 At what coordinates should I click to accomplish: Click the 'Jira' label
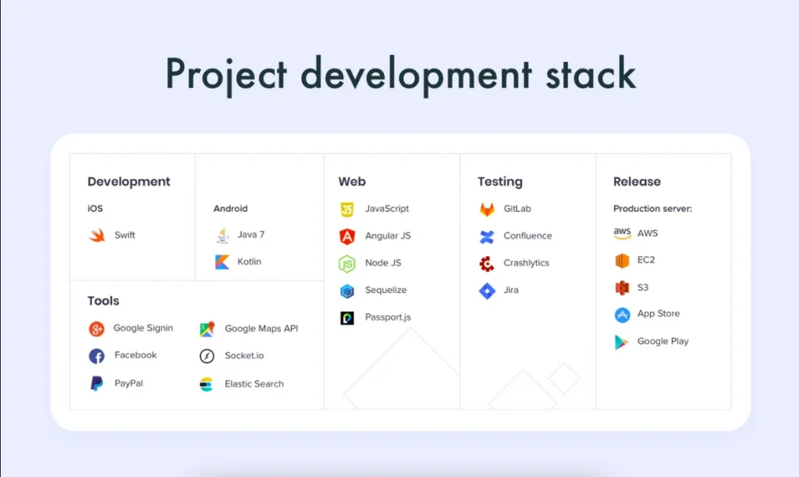pyautogui.click(x=511, y=290)
